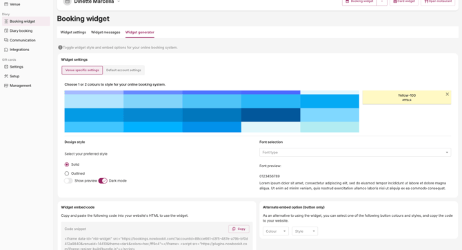Click the Gift cards Settings icon
Image resolution: width=462 pixels, height=250 pixels.
[6, 67]
